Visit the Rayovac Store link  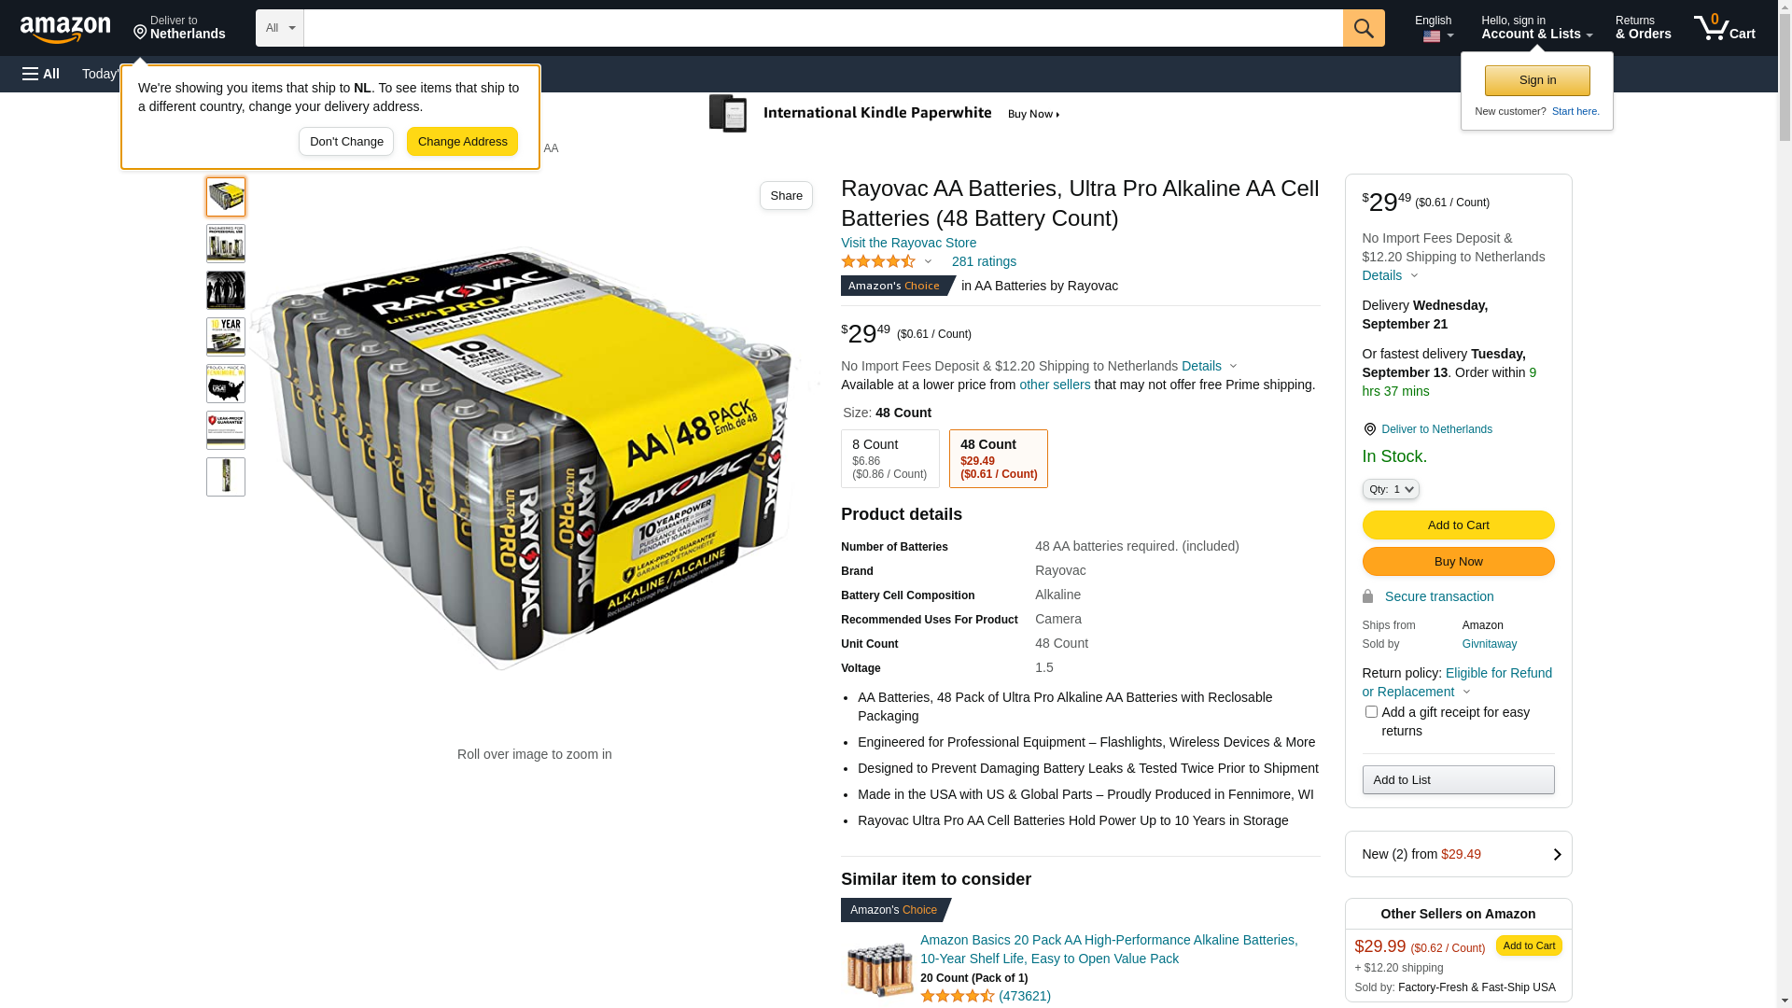tap(908, 243)
